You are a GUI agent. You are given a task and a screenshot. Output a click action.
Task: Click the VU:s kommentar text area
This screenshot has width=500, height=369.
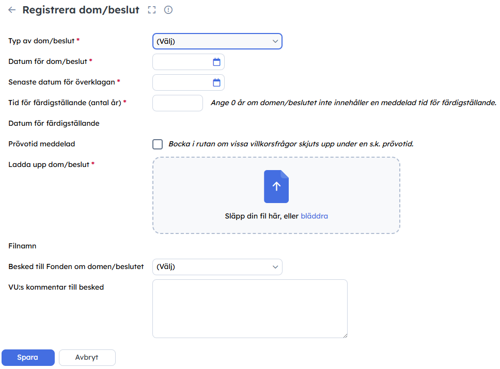[x=249, y=308]
